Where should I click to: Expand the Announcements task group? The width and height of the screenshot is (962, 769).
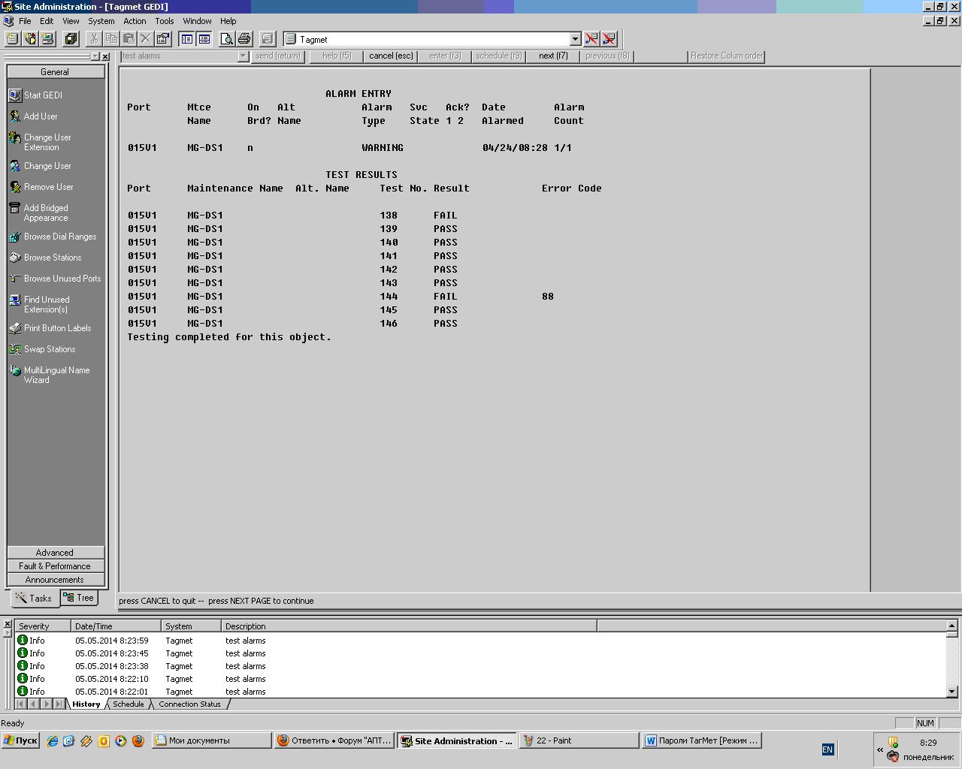(56, 580)
